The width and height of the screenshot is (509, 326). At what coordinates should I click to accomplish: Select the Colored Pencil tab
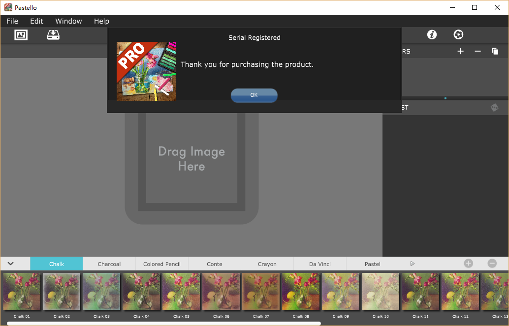[162, 264]
